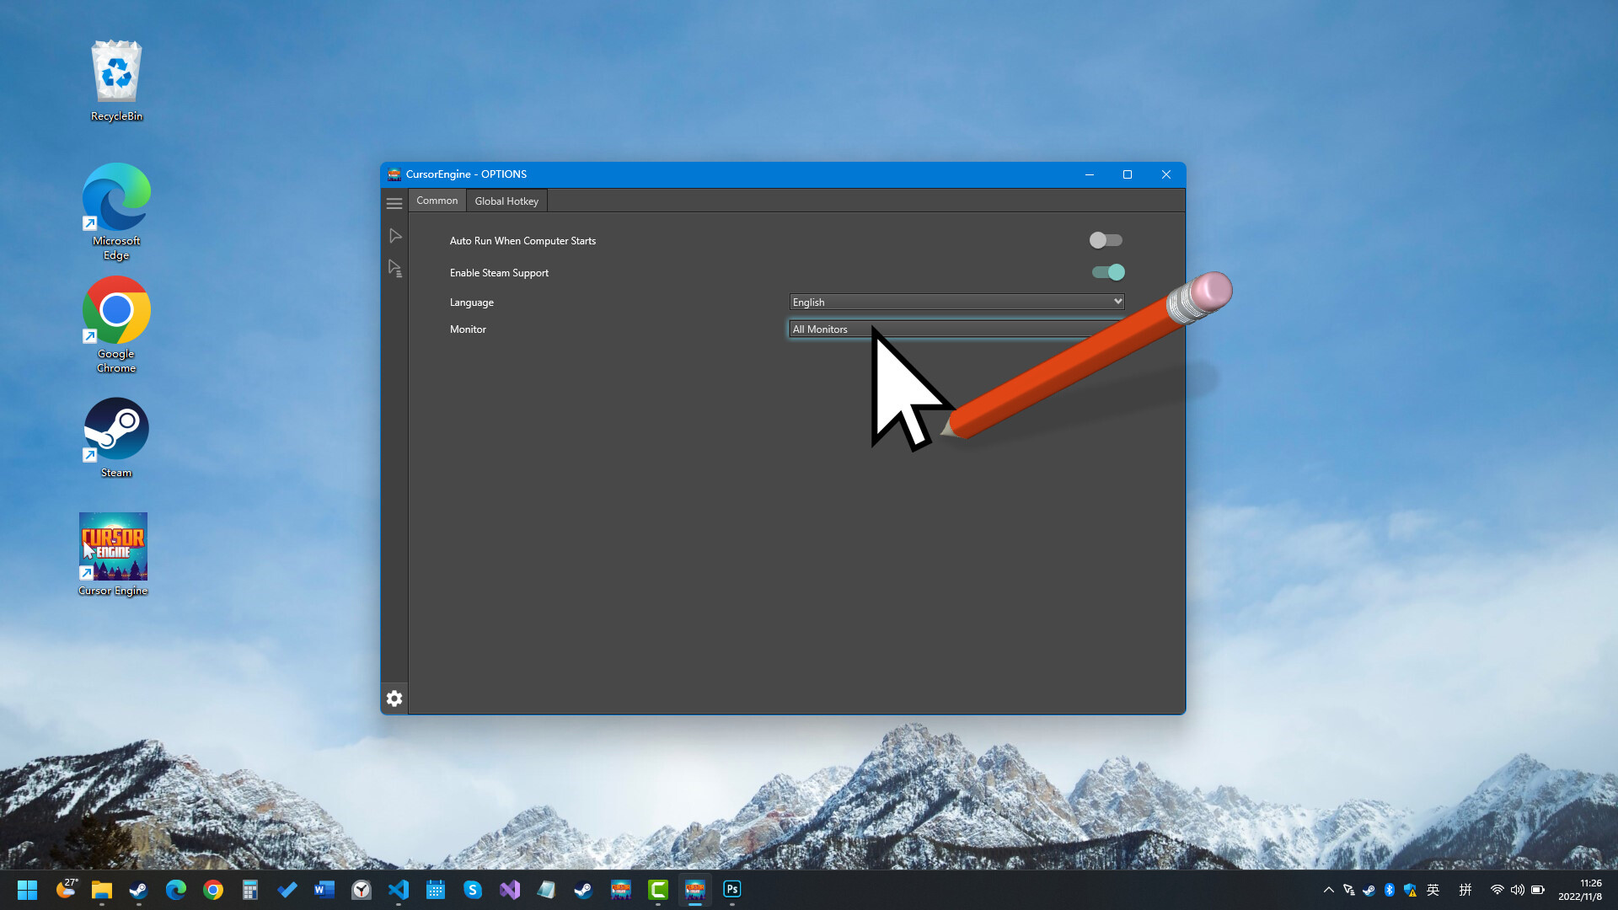Open the Steam system tray icon

tap(1368, 890)
